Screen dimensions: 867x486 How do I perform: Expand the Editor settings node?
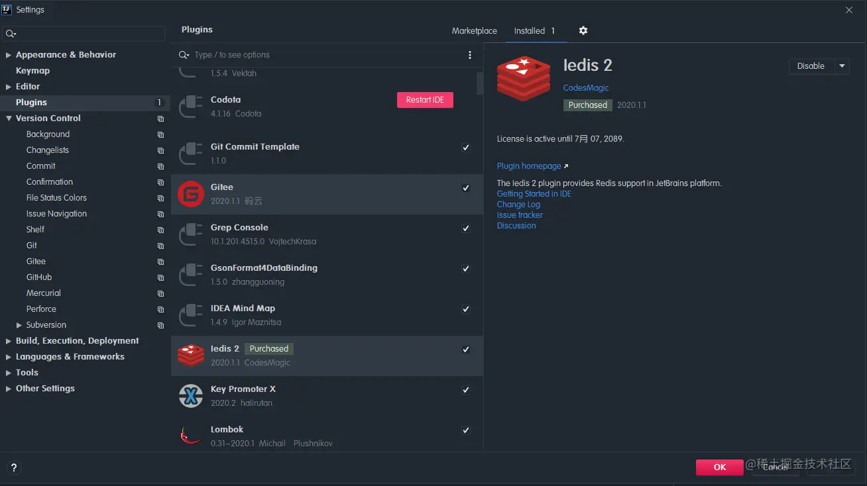coord(9,87)
